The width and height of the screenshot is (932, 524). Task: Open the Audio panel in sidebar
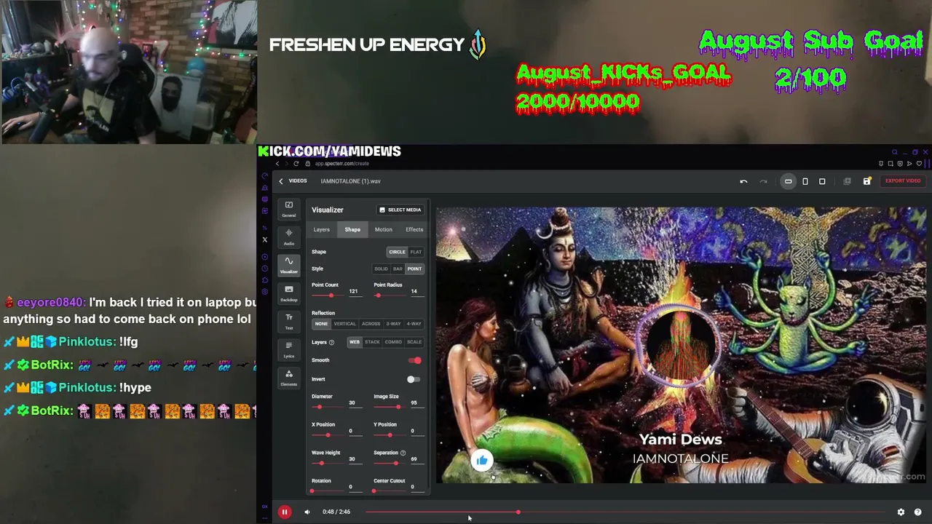(289, 237)
